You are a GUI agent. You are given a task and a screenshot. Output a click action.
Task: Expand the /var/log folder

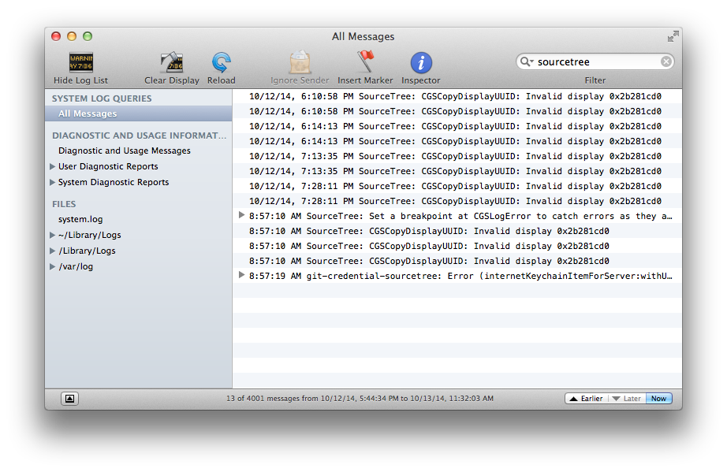(52, 267)
